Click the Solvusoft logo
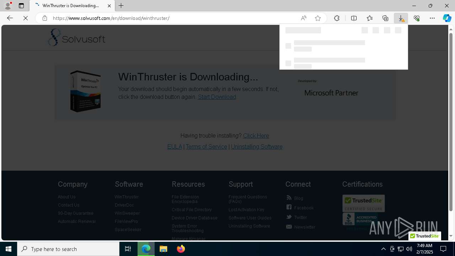Image resolution: width=455 pixels, height=256 pixels. click(x=76, y=37)
